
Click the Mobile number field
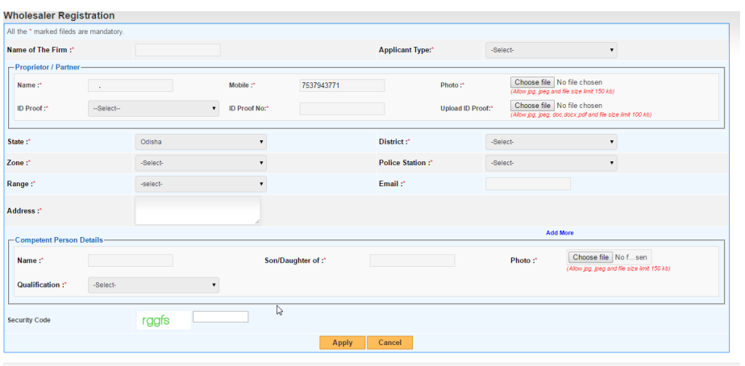point(342,85)
